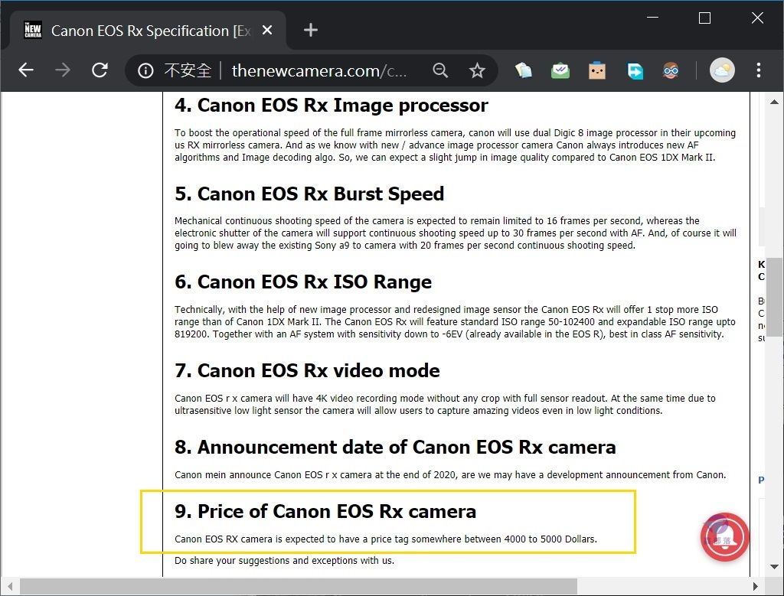Image resolution: width=784 pixels, height=596 pixels.
Task: Maximize the Chrome window
Action: [x=704, y=18]
